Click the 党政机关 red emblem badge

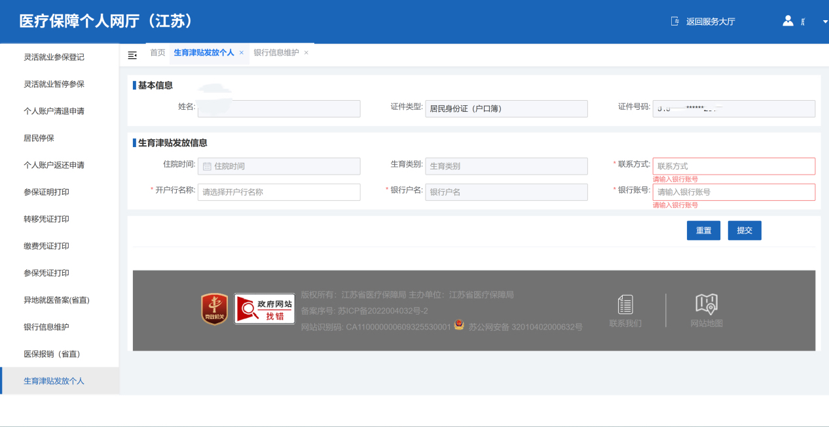pyautogui.click(x=214, y=309)
